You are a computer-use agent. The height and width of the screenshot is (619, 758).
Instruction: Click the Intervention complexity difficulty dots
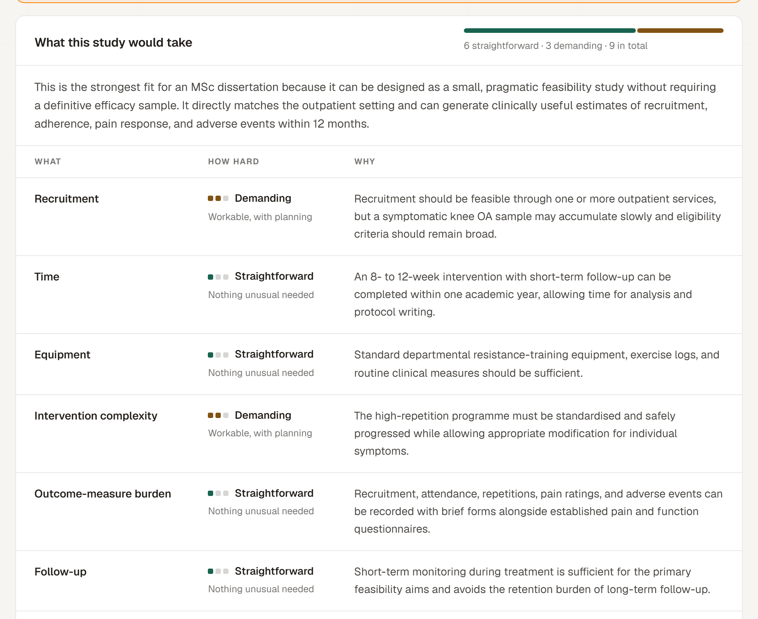(x=218, y=415)
